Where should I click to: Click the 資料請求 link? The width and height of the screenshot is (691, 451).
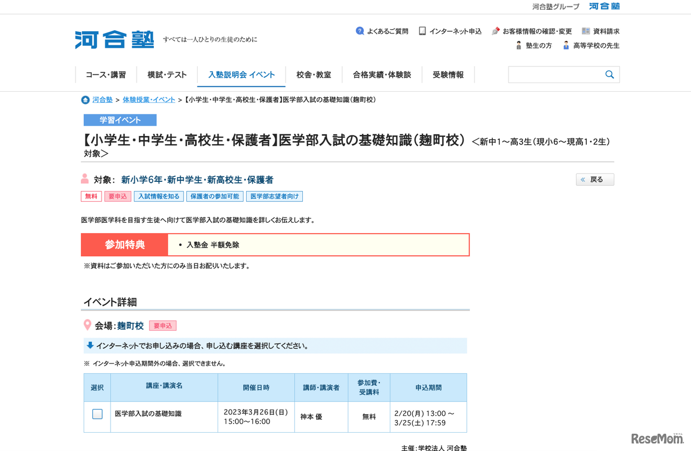coord(606,31)
